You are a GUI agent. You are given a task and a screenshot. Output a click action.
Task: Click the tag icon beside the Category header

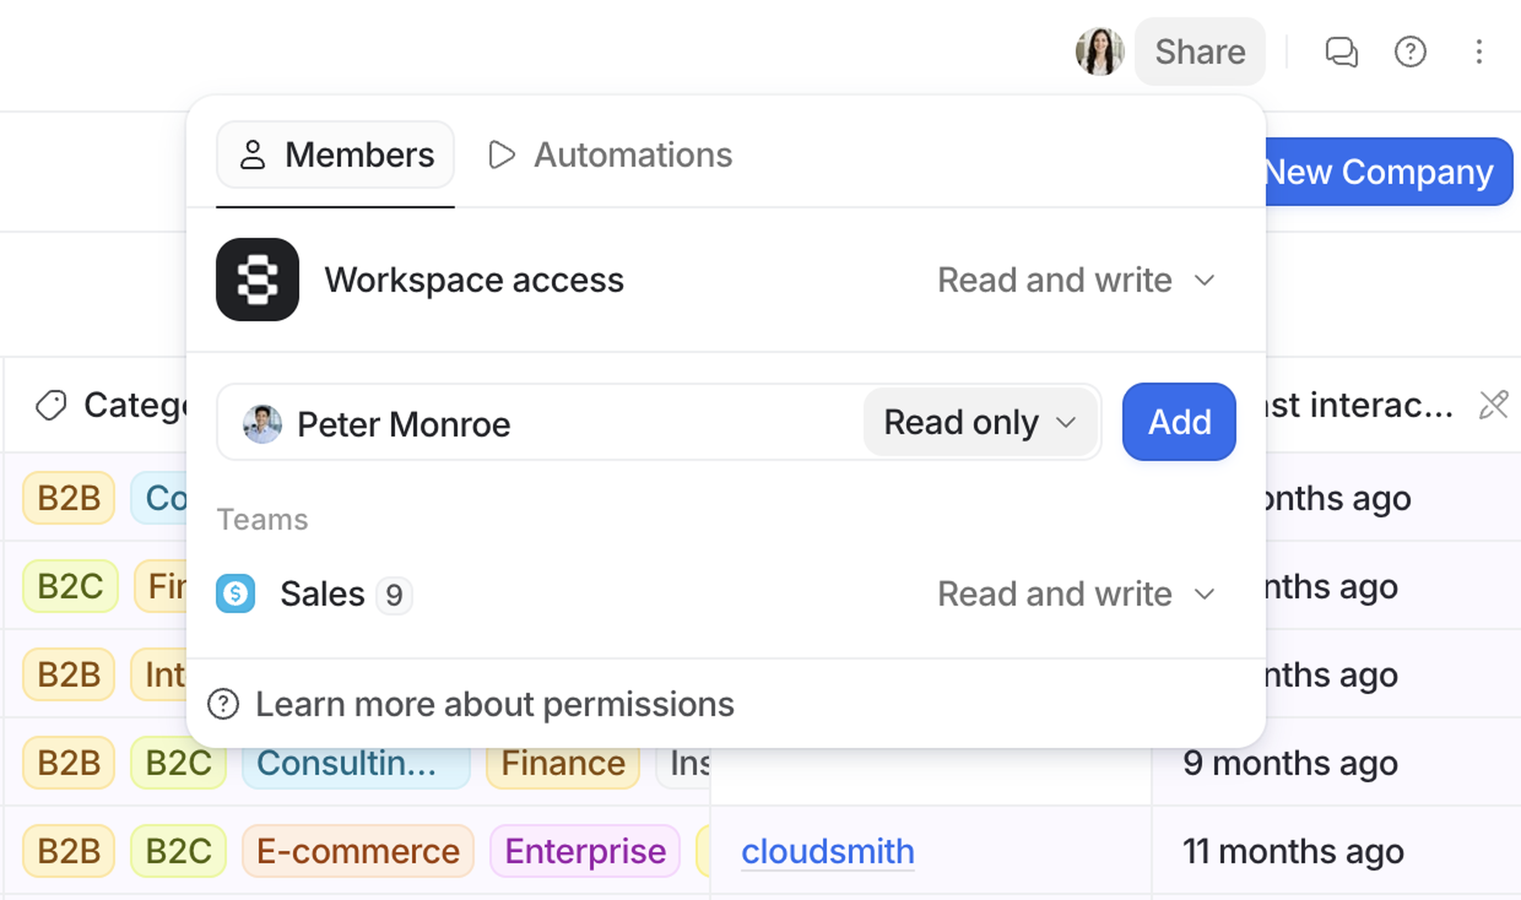pos(51,405)
